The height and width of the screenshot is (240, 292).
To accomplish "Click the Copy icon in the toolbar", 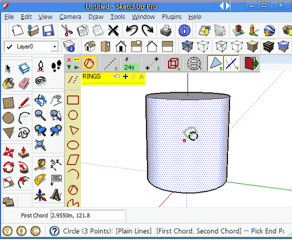I will 82,30.
